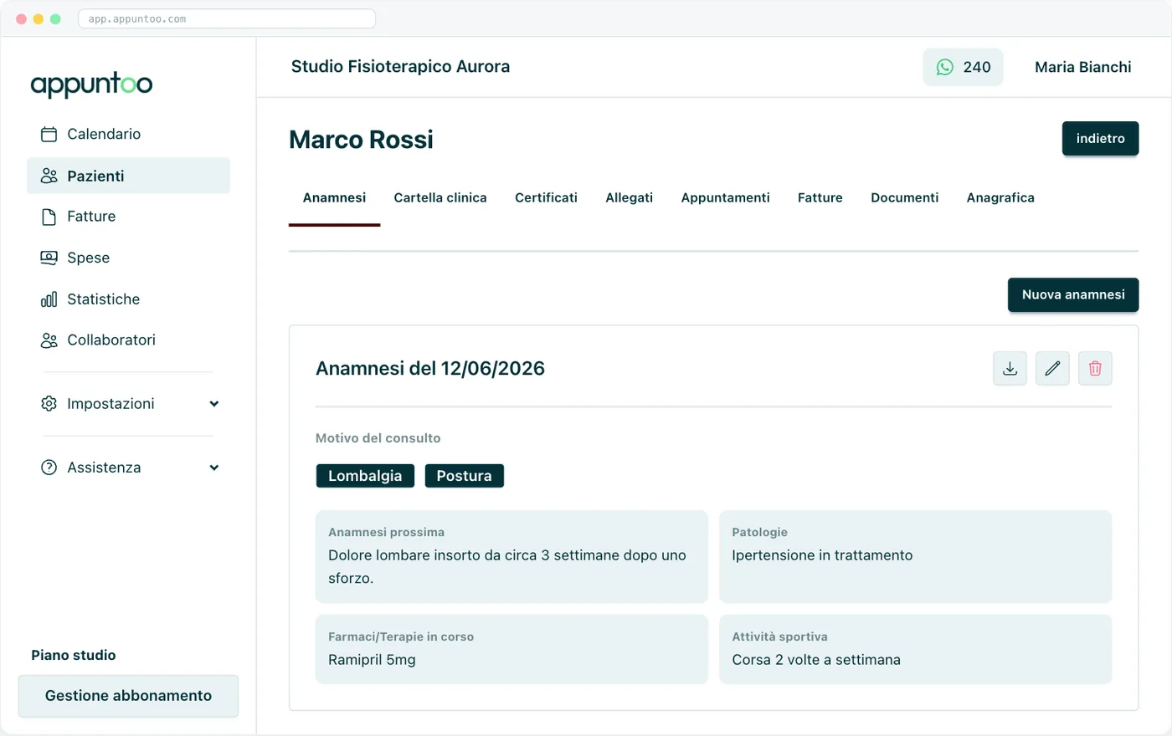Click the text 'Corsa 2 volte a settimana'

pos(816,660)
